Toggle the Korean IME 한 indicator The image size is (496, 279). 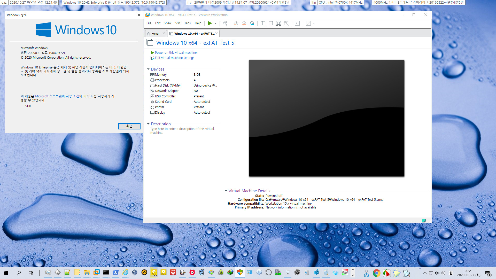click(451, 273)
